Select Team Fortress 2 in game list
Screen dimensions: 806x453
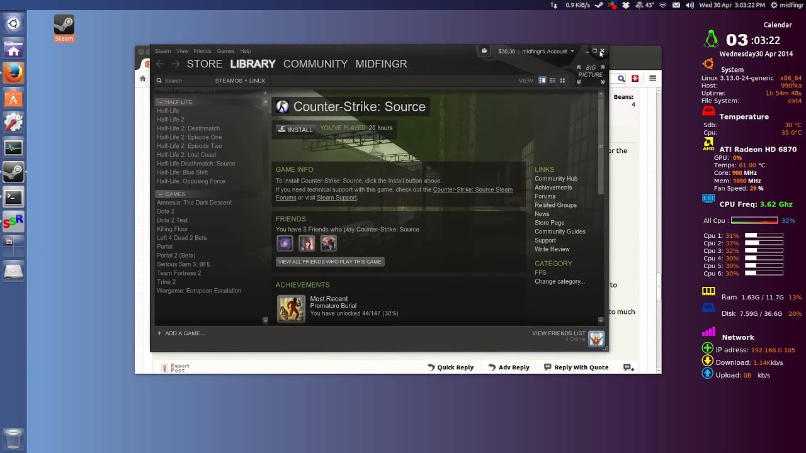(x=179, y=273)
